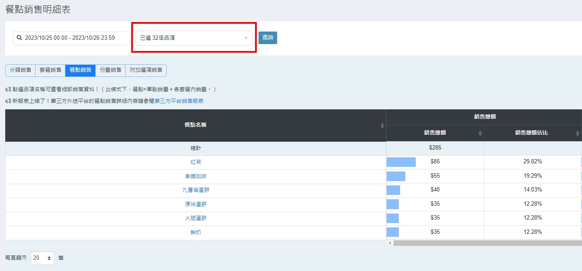This screenshot has width=582, height=271.
Task: Open the 第三方平台銷售報表 link
Action: (x=179, y=101)
